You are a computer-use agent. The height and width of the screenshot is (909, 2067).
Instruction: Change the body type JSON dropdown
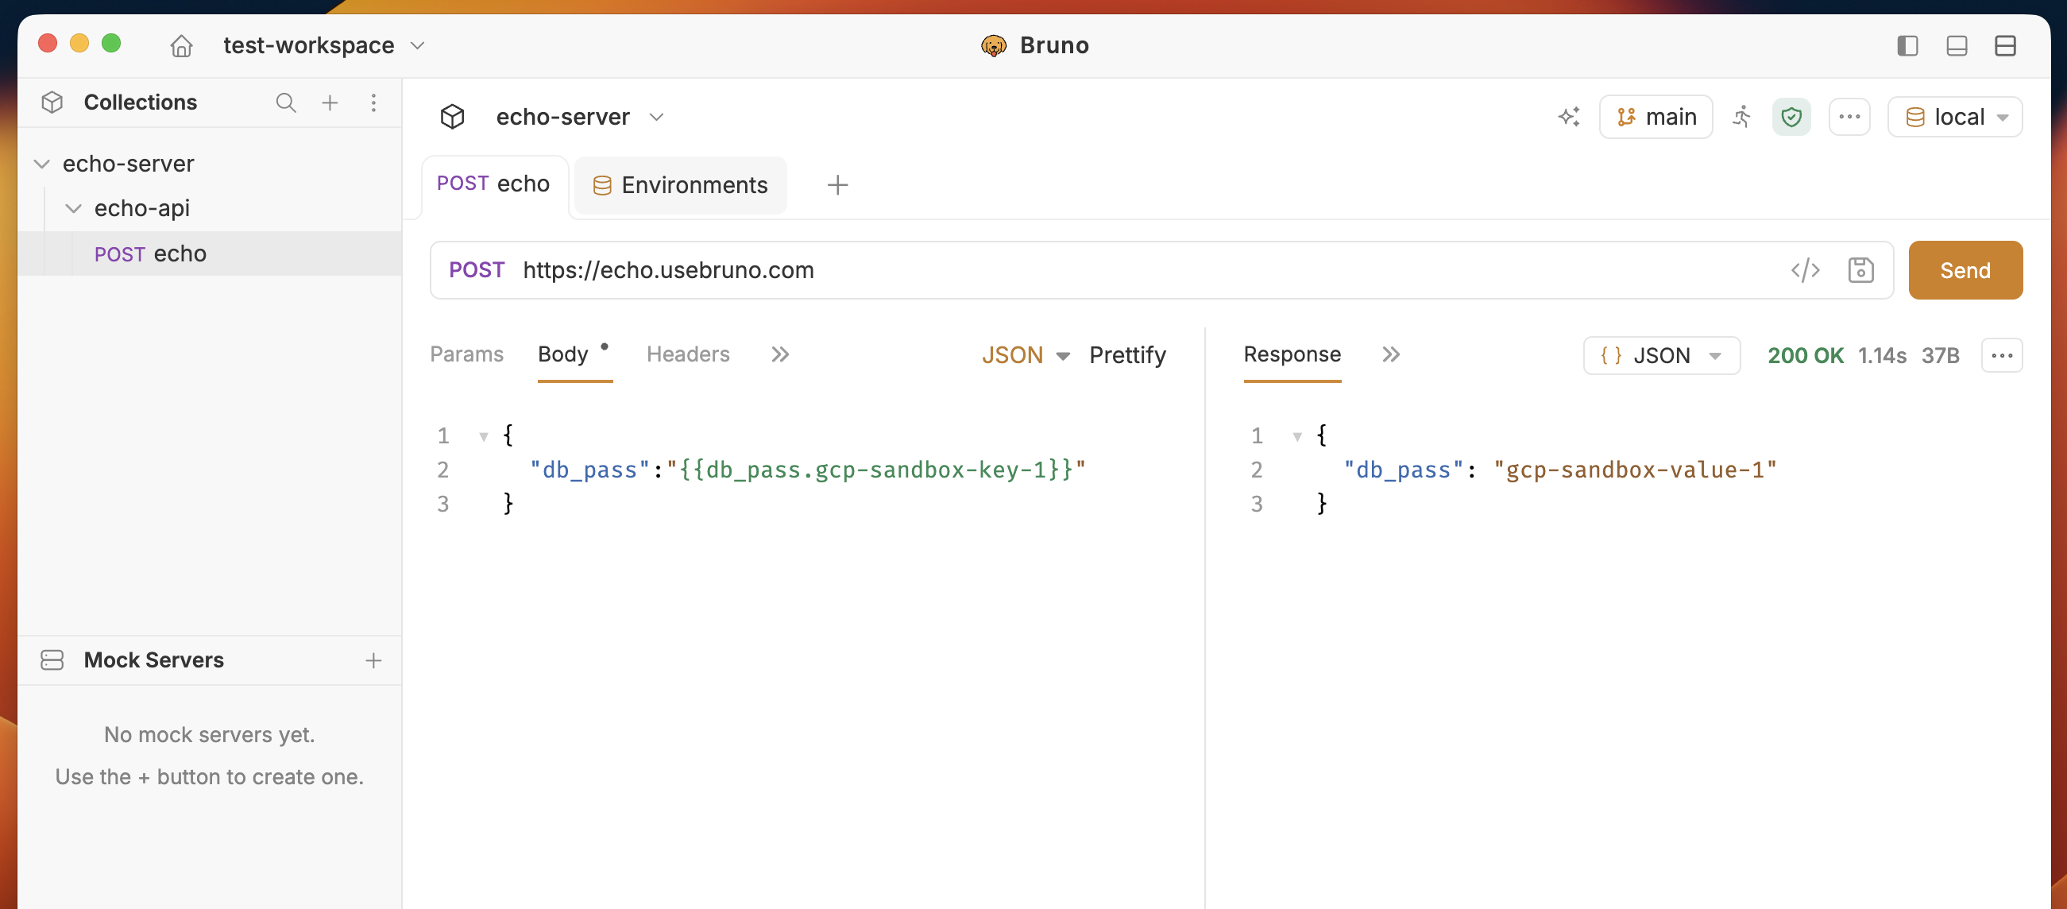(1026, 355)
